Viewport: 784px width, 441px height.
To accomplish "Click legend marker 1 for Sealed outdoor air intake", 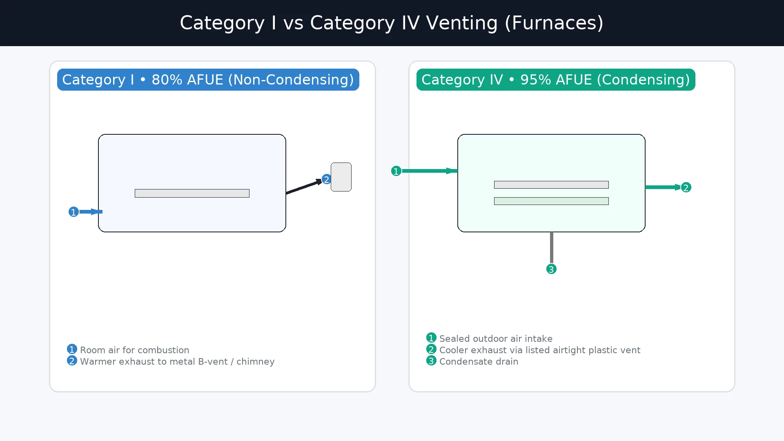I will [431, 338].
